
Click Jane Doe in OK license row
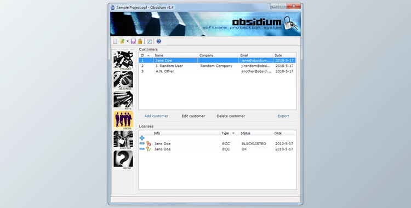tap(163, 149)
